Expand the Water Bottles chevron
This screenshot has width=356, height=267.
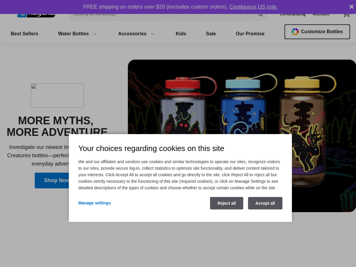pos(95,34)
